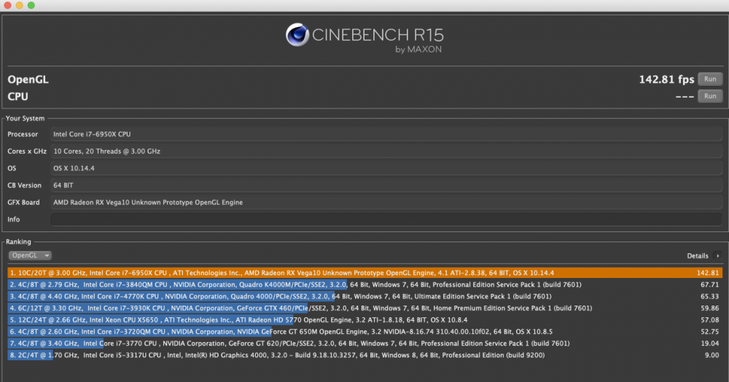Click the GFX Board Radeon RX Vega10 field

(386, 202)
